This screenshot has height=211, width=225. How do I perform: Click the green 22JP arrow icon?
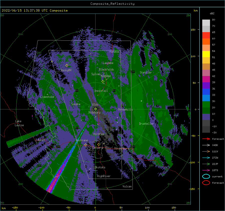coord(206,164)
